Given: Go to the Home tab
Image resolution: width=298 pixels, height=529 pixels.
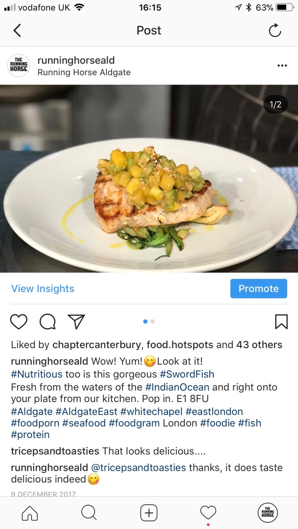Looking at the screenshot, I should coord(30,513).
